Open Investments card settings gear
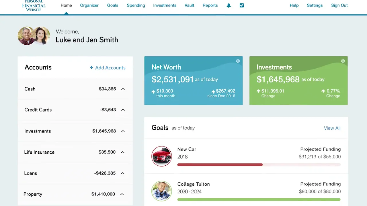Viewport: 367px width, 206px height. point(343,61)
